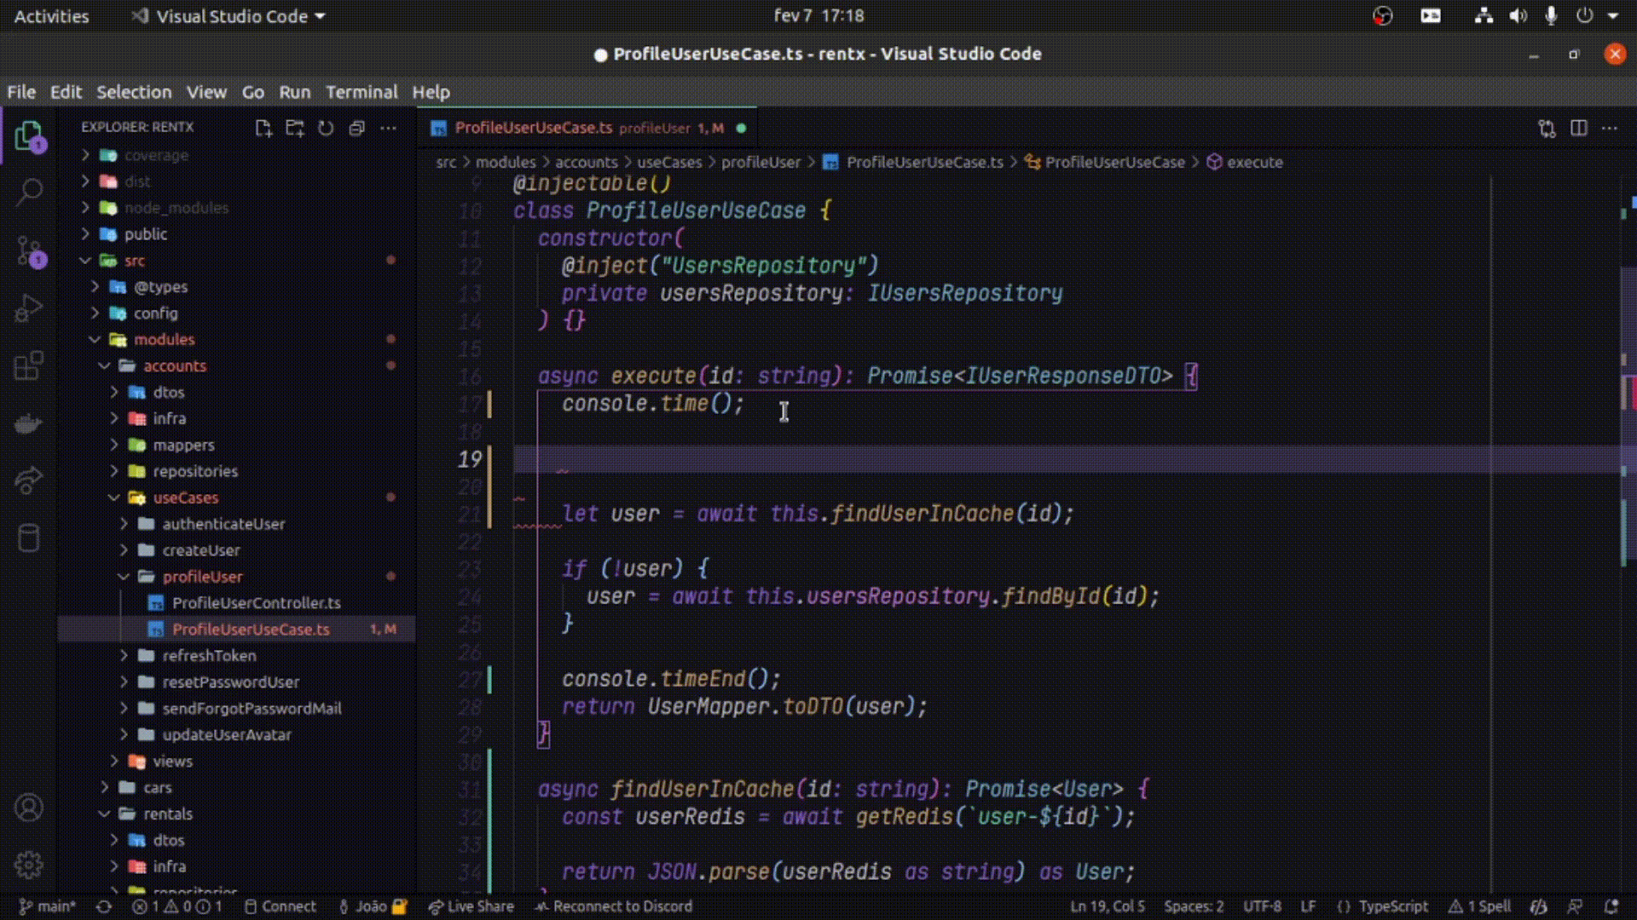Expand the cars folder
Viewport: 1637px width, 920px height.
(x=157, y=787)
